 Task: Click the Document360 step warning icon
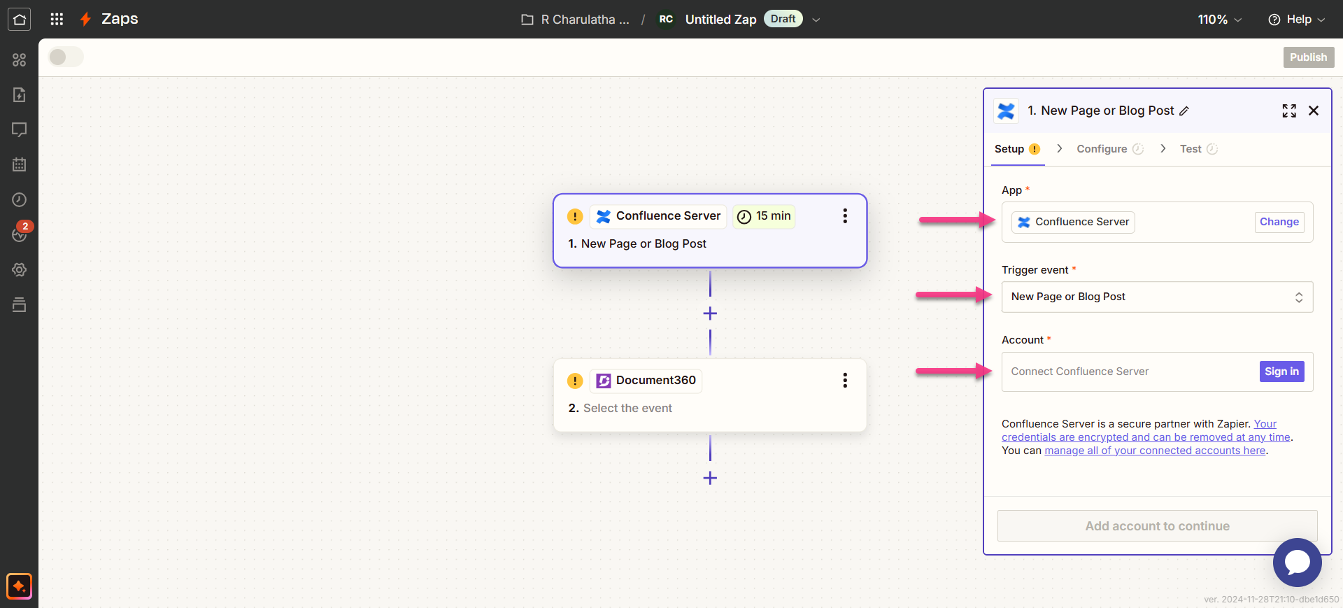575,381
